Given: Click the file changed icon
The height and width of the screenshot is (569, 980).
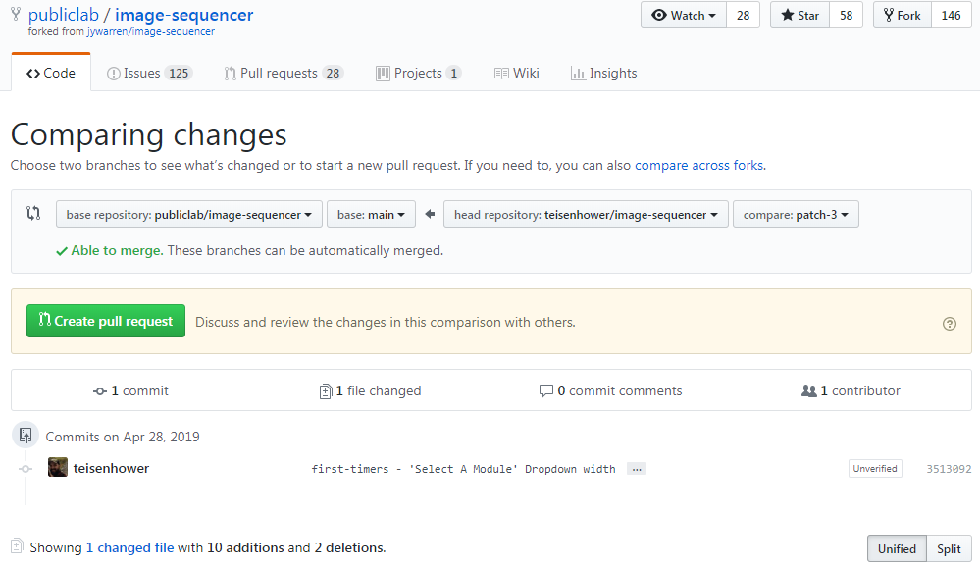Looking at the screenshot, I should pyautogui.click(x=325, y=391).
